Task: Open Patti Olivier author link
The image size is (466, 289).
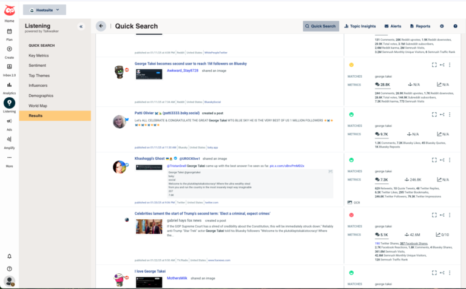Action: pyautogui.click(x=167, y=113)
